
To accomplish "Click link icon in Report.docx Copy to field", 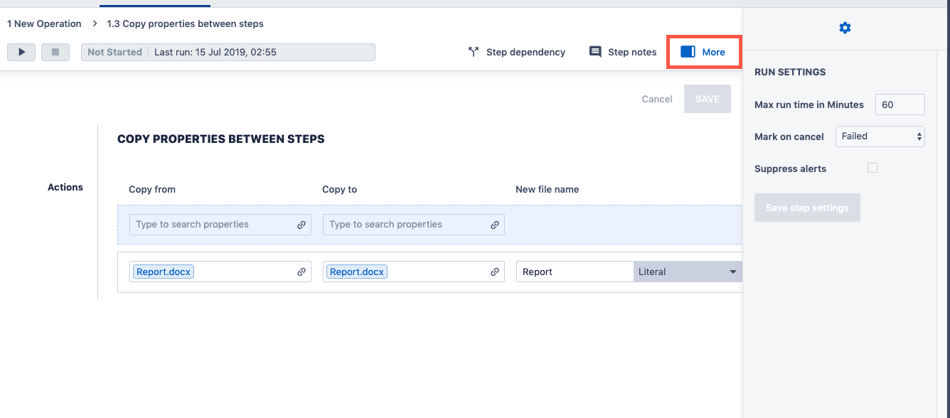I will pos(495,272).
